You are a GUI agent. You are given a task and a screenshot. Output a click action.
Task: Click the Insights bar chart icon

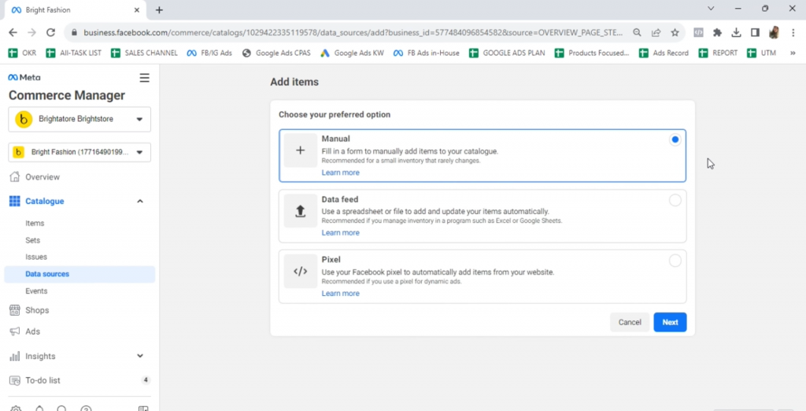coord(14,356)
